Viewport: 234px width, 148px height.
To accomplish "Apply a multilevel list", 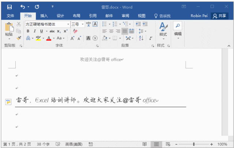I will (125, 24).
